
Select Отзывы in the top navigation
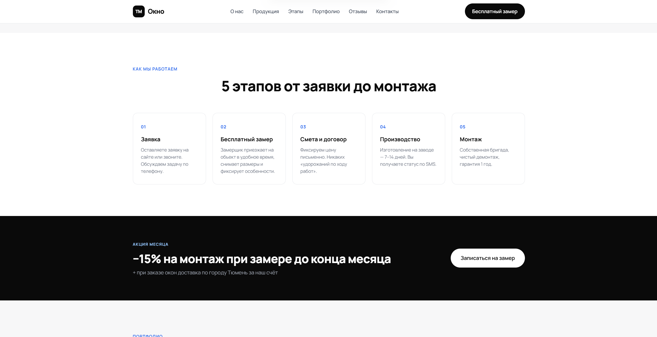tap(358, 12)
